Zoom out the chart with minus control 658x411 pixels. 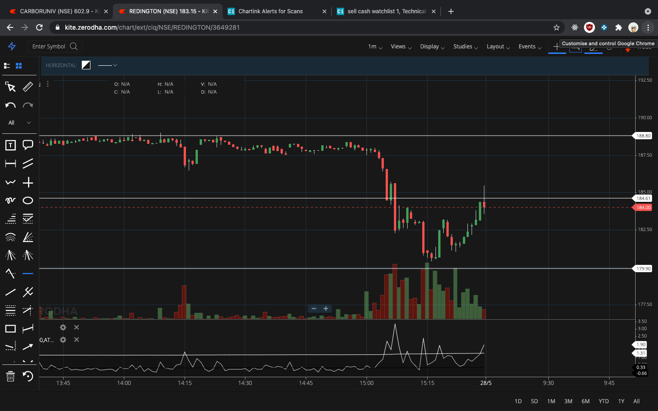(314, 309)
